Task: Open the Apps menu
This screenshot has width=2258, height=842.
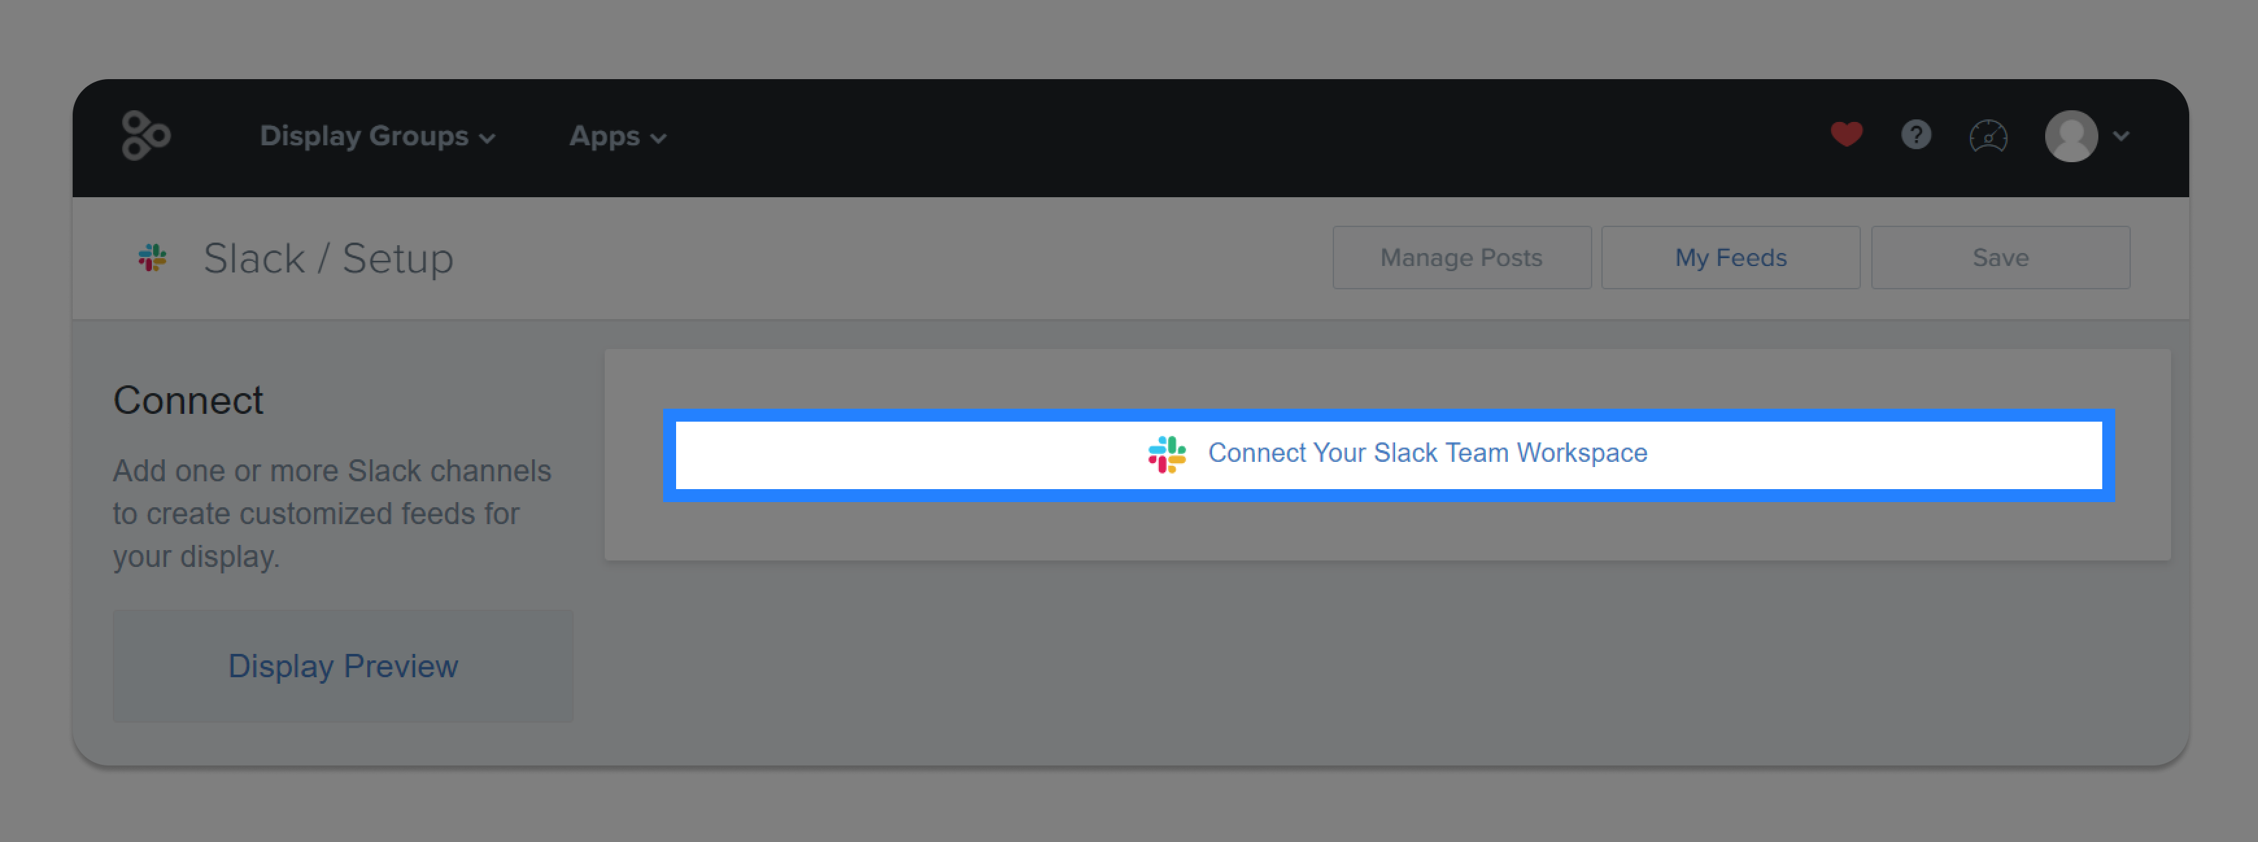Action: pos(618,136)
